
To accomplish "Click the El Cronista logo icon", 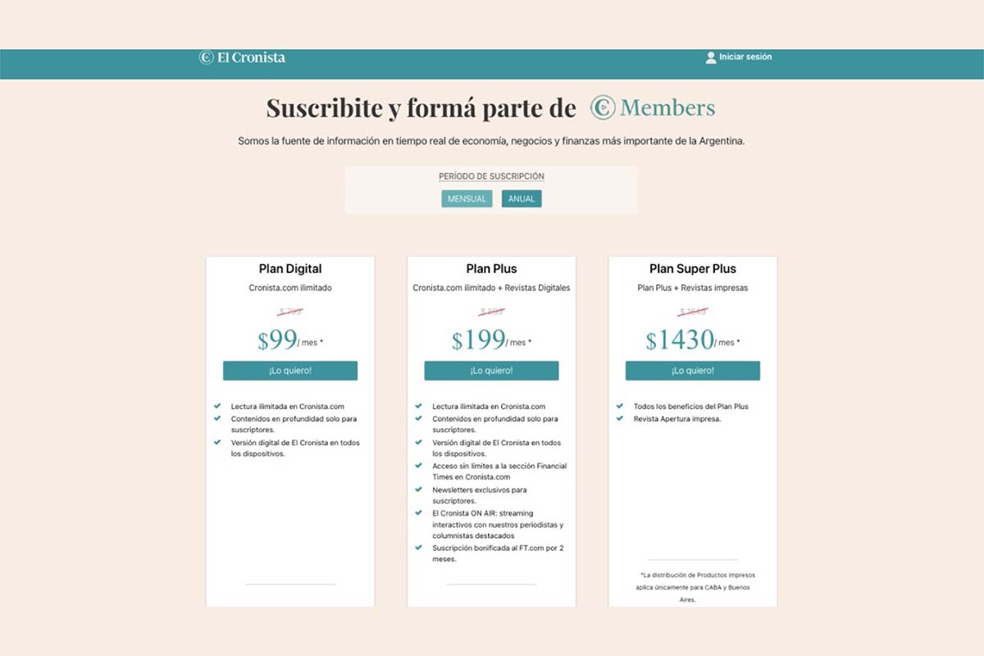I will click(x=206, y=57).
